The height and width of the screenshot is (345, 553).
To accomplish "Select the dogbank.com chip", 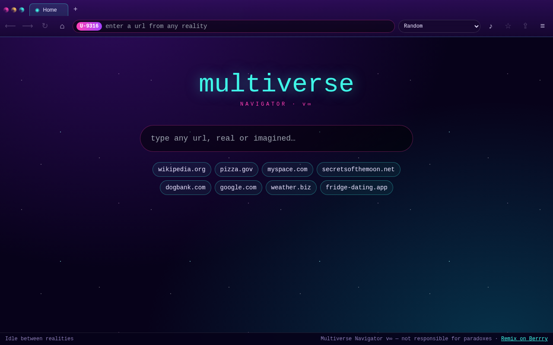I will (185, 188).
